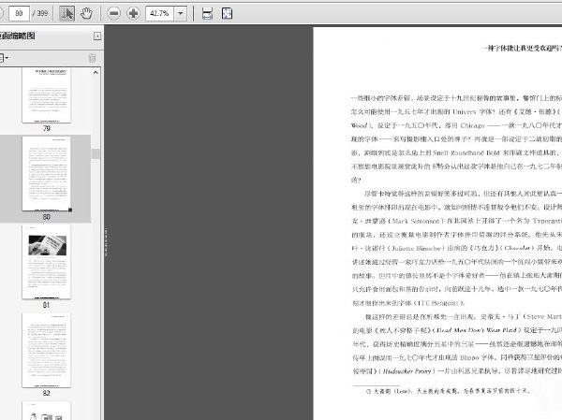Screen dimensions: 562x420
Task: Click the word Chicago in document text
Action: [472, 125]
